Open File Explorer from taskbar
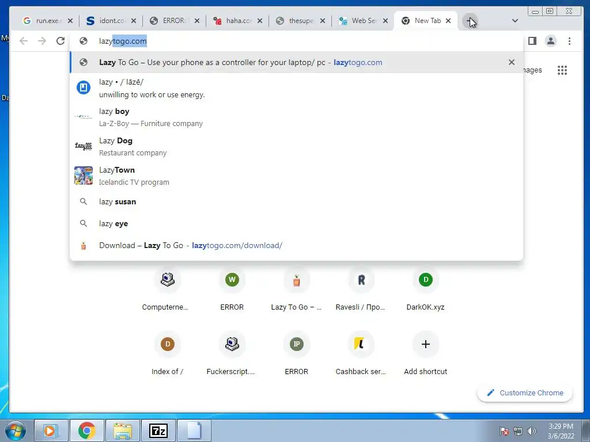The image size is (590, 442). (x=123, y=430)
